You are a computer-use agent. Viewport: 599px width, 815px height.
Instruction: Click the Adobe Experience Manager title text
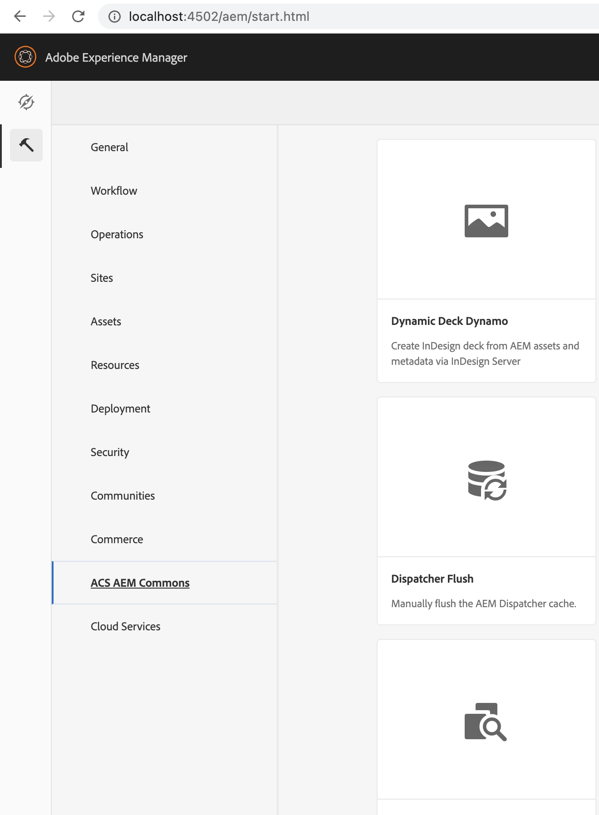pos(116,58)
